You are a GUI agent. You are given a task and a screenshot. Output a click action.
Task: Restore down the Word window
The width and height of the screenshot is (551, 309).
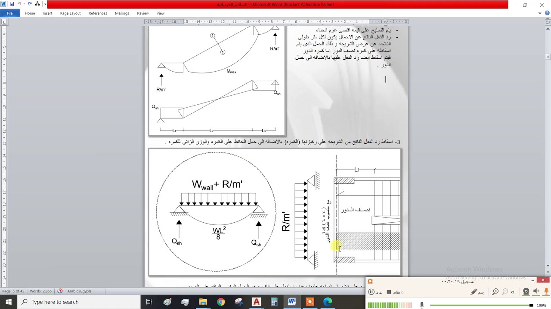(525, 5)
